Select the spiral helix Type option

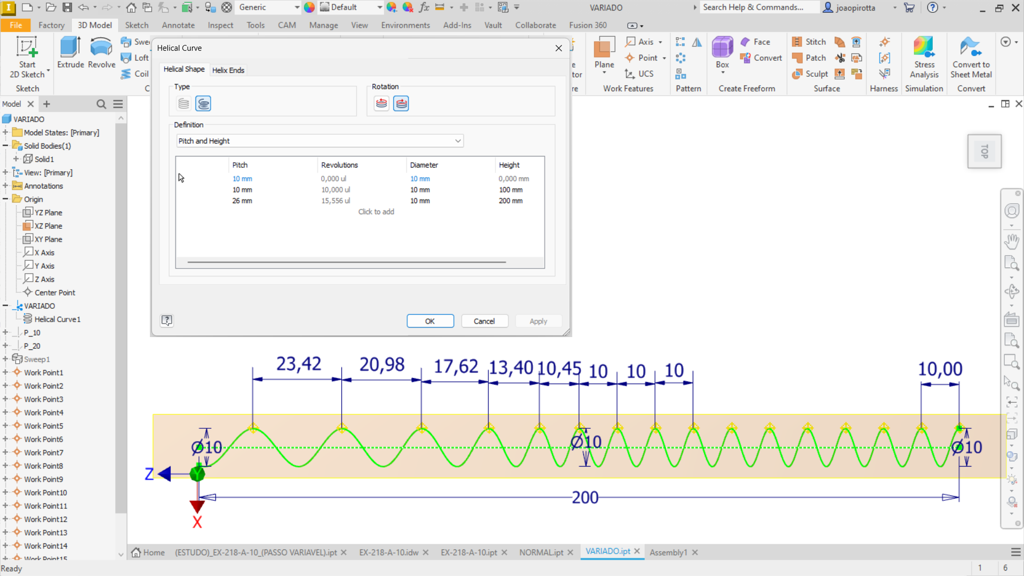click(x=203, y=103)
